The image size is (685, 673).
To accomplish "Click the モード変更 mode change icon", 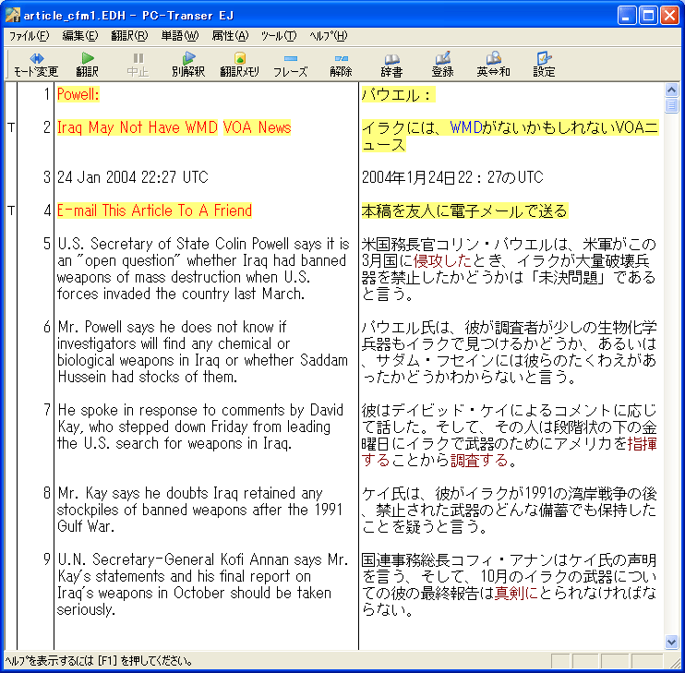I will [x=36, y=65].
